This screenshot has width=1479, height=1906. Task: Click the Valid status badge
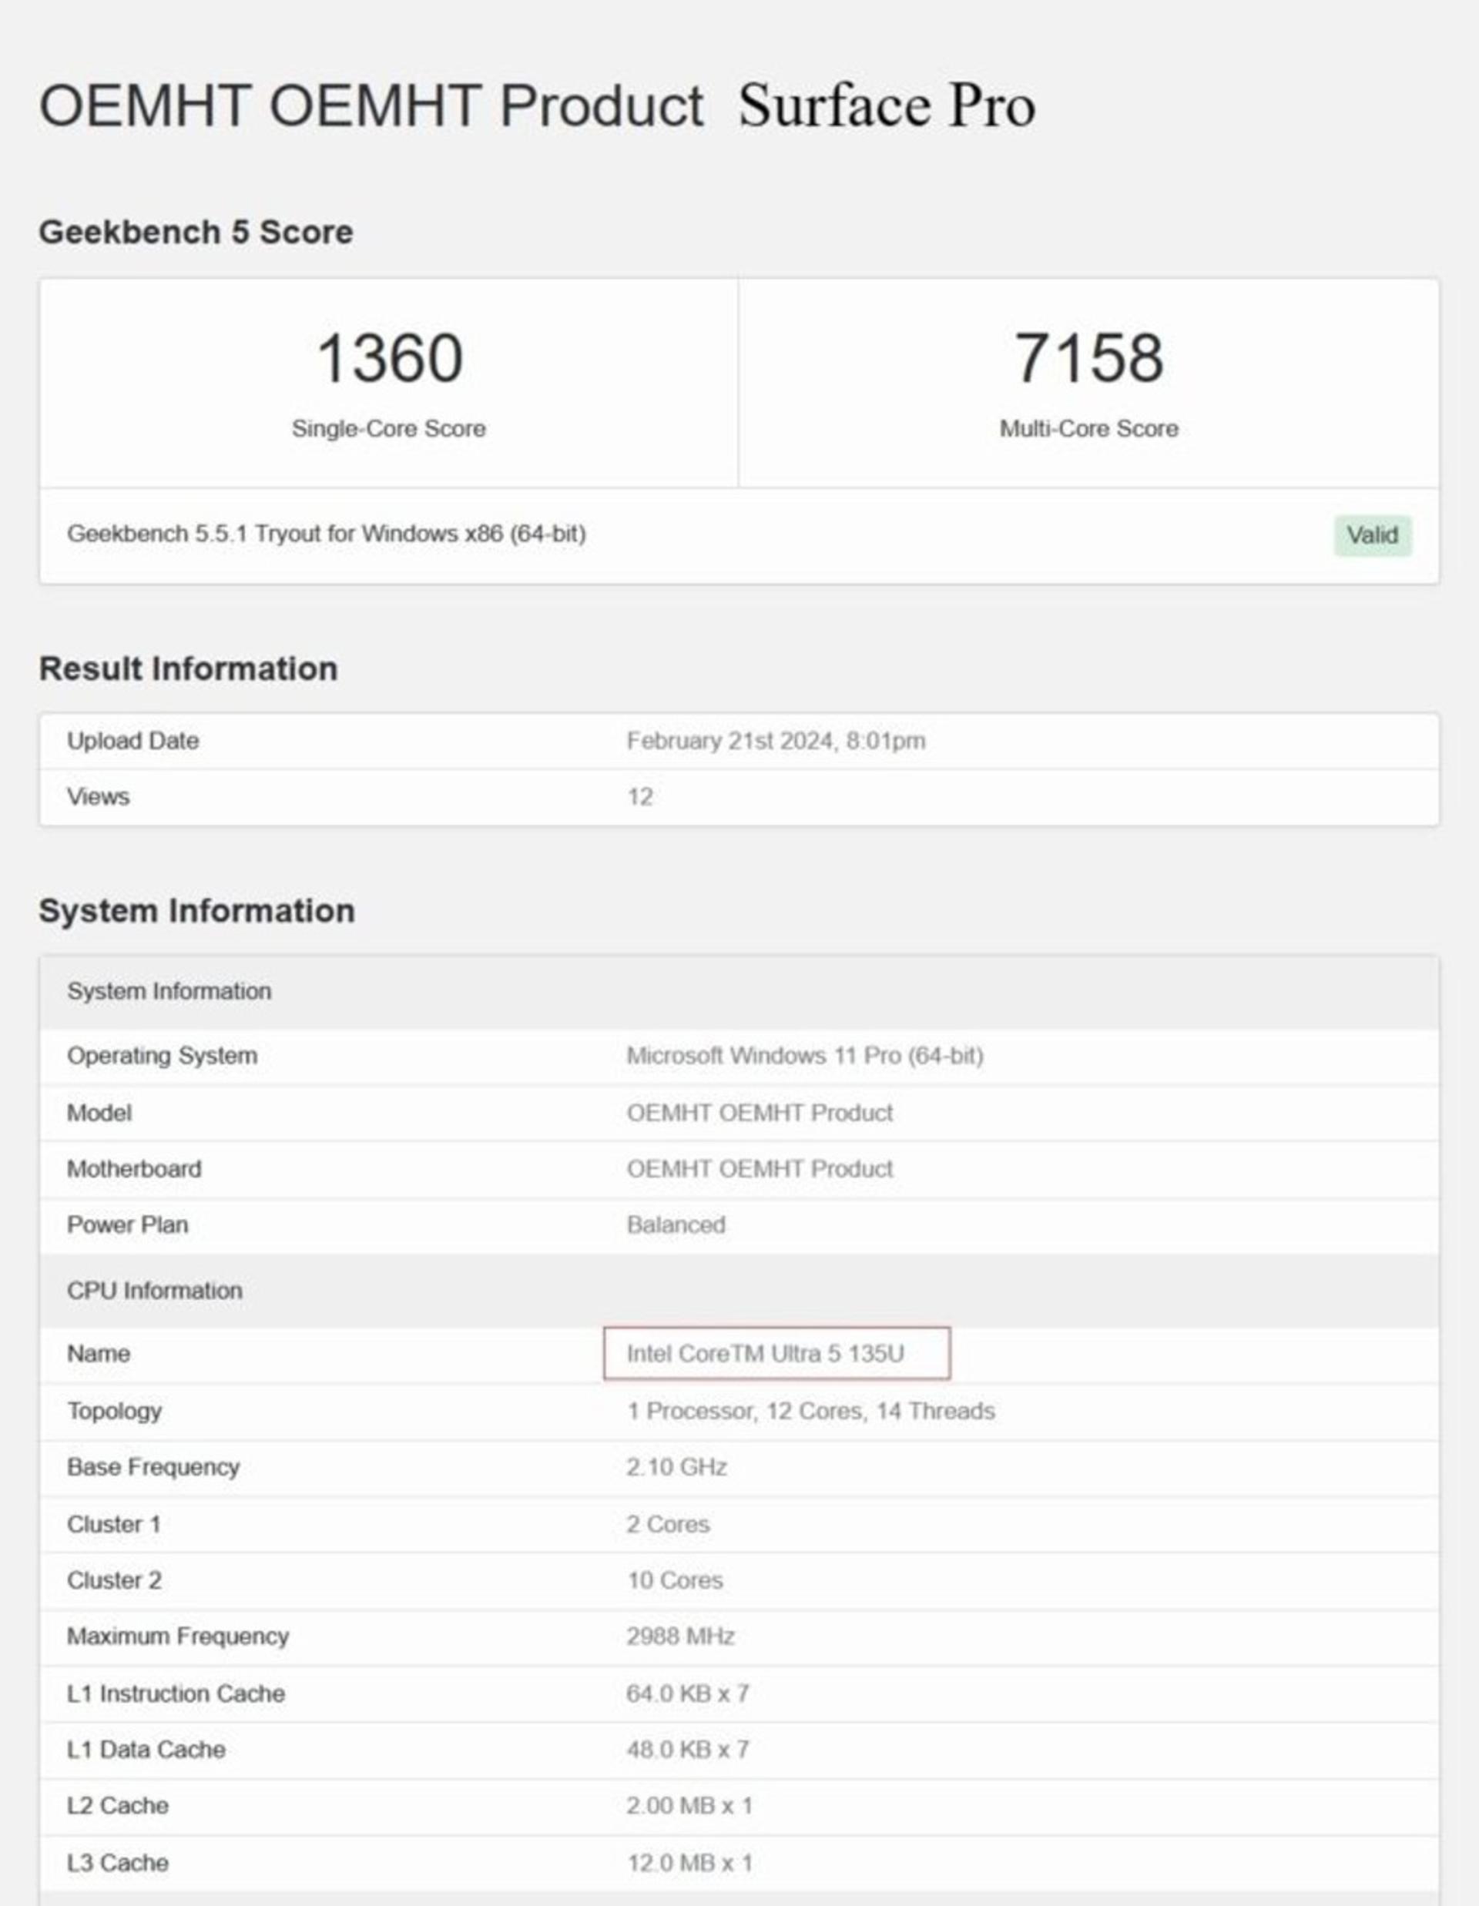[1372, 535]
